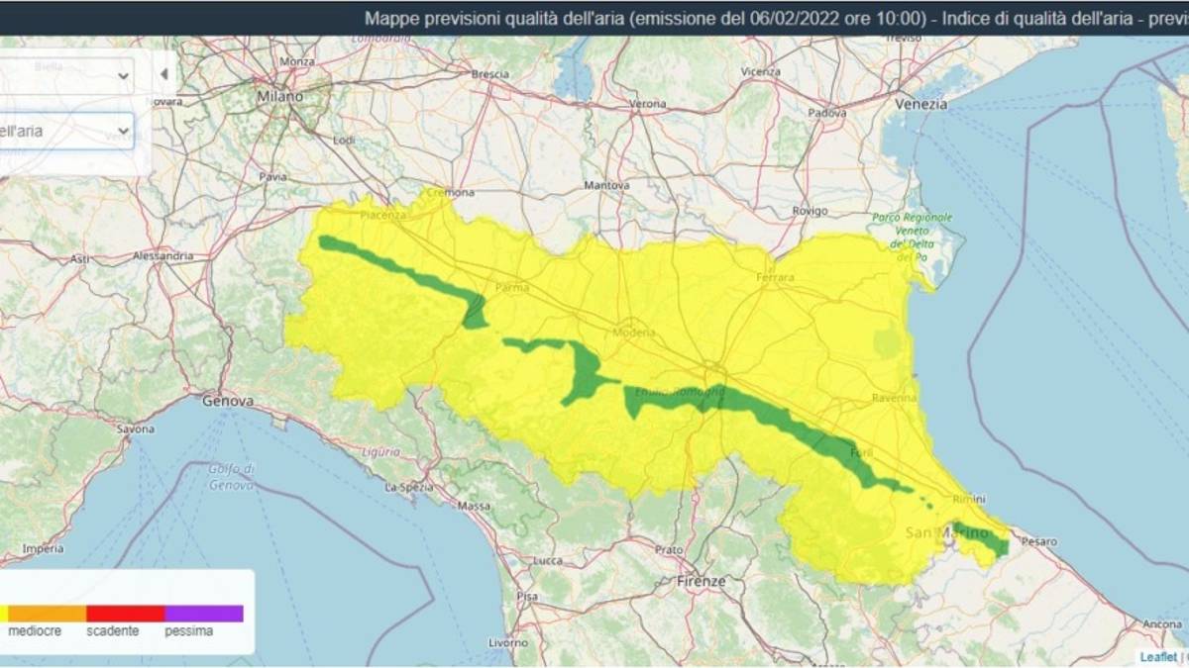Open the upper dropdown in the side panel

65,75
